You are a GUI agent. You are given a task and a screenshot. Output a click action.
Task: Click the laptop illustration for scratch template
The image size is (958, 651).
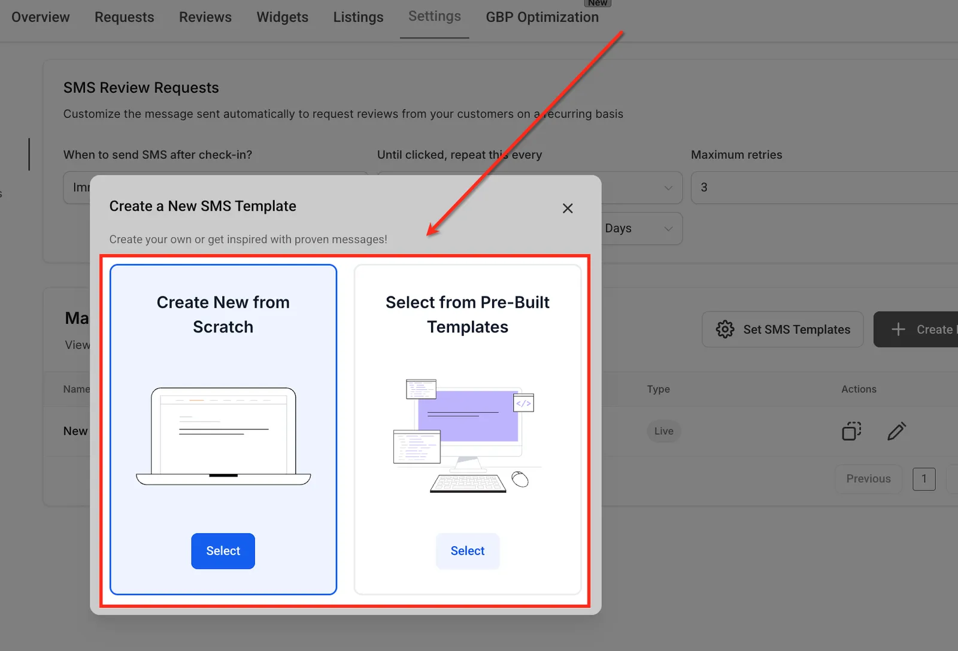223,436
